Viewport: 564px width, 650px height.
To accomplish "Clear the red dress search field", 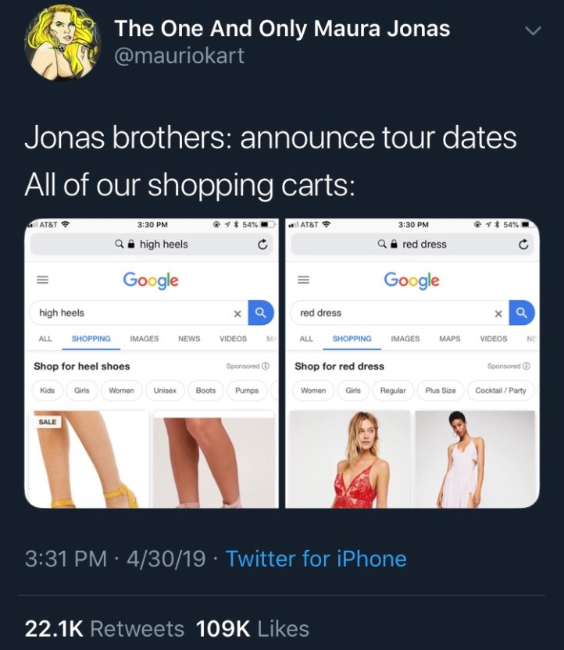I will pos(498,313).
